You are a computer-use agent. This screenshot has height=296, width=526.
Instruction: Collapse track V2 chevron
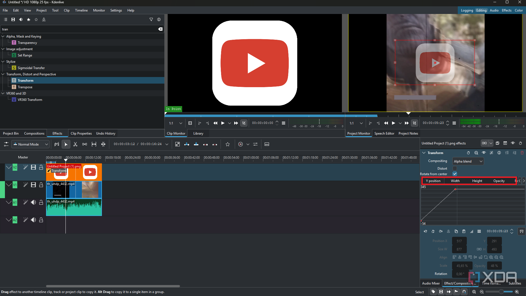[x=8, y=167]
